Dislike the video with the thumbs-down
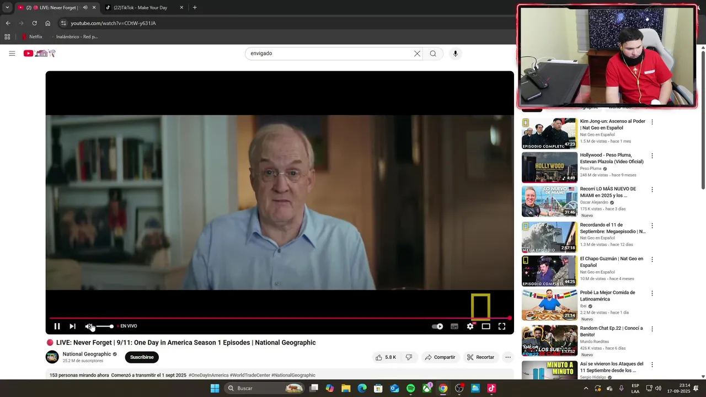The width and height of the screenshot is (706, 397). [x=409, y=357]
